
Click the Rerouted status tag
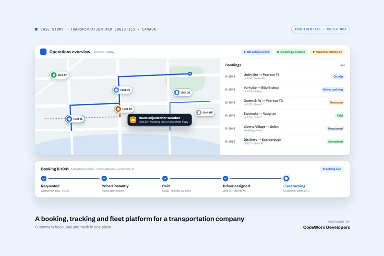coord(336,103)
